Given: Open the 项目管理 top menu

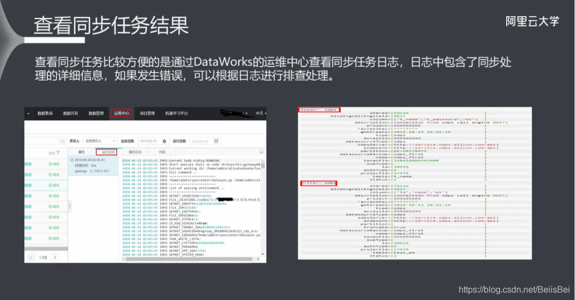Looking at the screenshot, I should (x=147, y=113).
